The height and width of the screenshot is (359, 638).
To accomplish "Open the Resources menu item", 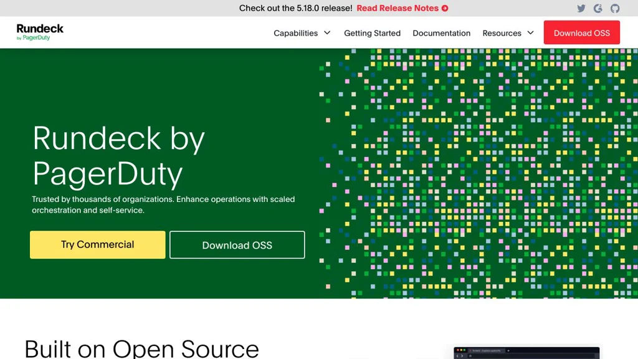I will point(502,33).
